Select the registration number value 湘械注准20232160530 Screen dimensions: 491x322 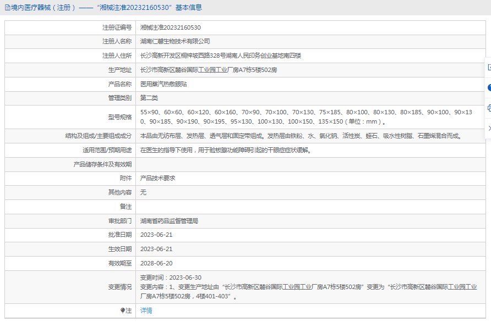(170, 27)
